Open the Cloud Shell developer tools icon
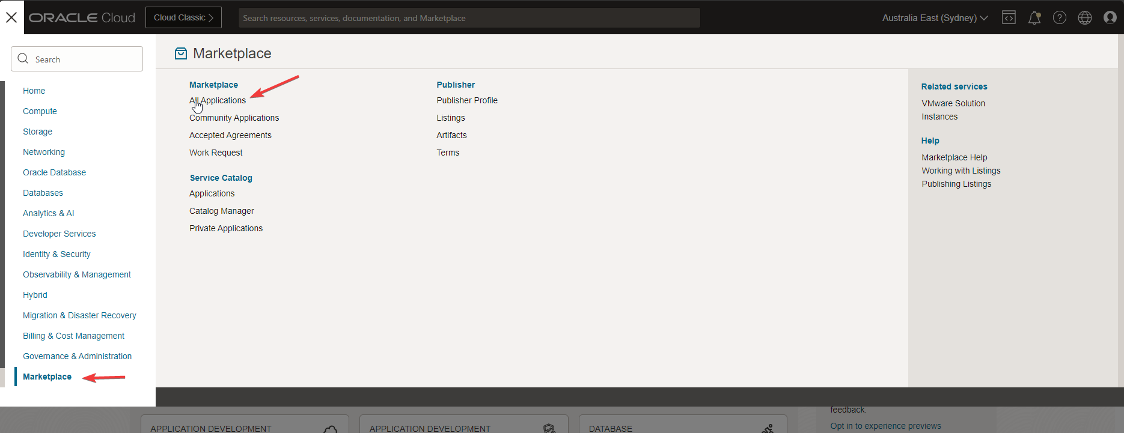Screen dimensions: 1124x433 point(1009,18)
